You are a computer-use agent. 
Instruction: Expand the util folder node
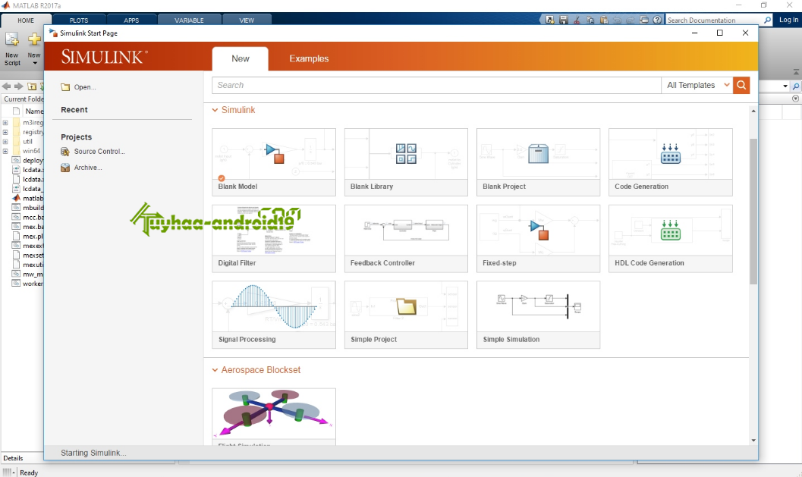point(5,142)
